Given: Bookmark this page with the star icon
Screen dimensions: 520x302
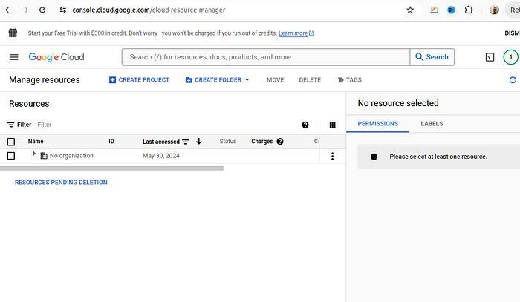Looking at the screenshot, I should 410,10.
